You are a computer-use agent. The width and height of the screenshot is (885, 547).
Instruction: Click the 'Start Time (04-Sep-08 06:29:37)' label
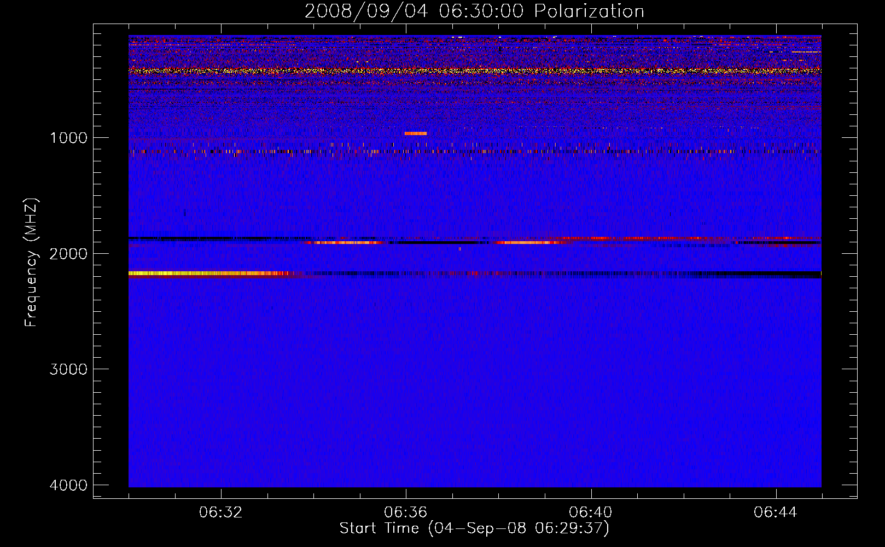coord(474,528)
